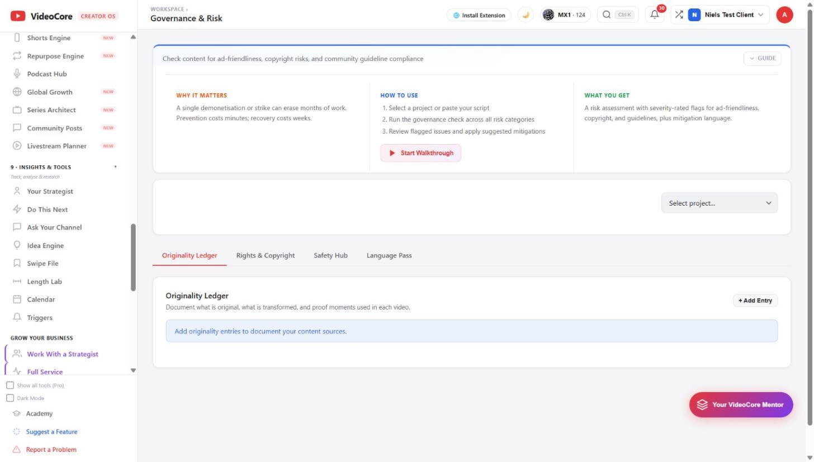
Task: Switch to Safety Hub tab
Action: (x=330, y=255)
